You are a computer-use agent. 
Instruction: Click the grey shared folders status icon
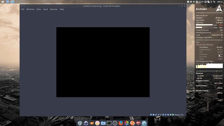click(x=161, y=115)
